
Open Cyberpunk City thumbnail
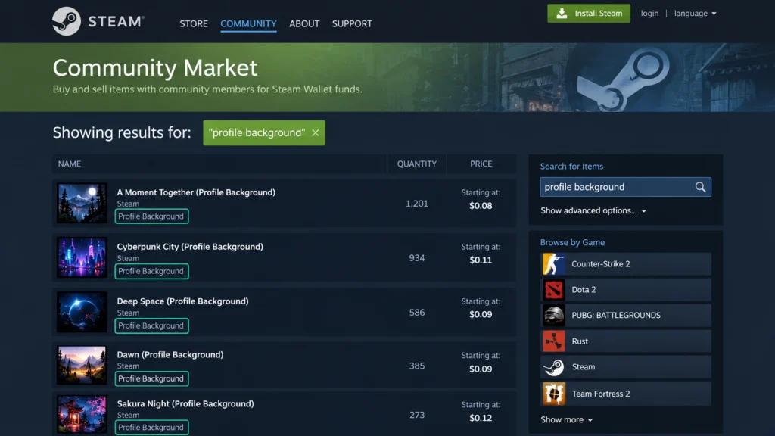[82, 257]
